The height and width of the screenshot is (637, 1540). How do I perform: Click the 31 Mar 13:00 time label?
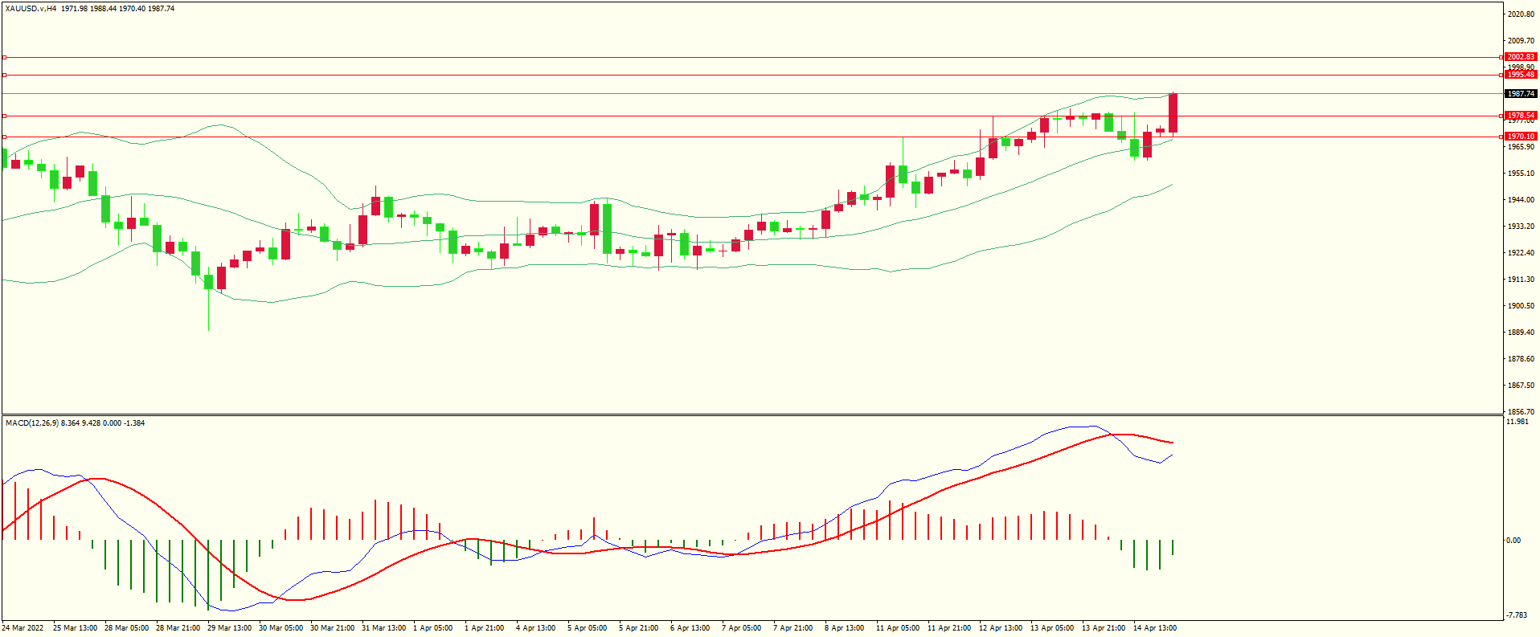(x=383, y=628)
